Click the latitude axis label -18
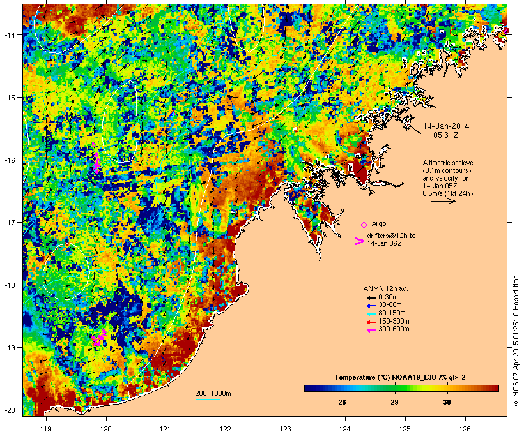Viewport: 524px width, 434px height. pyautogui.click(x=10, y=285)
